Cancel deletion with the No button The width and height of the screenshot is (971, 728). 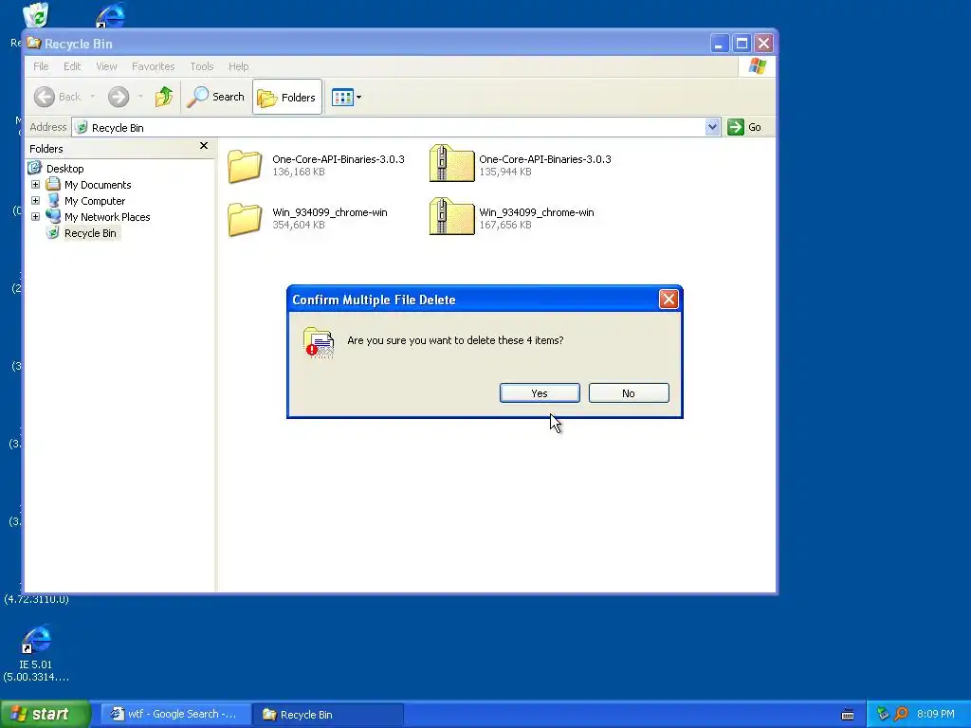point(629,393)
